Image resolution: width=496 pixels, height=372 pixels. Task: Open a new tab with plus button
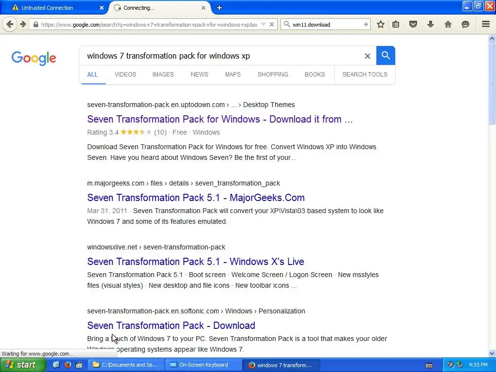[219, 8]
